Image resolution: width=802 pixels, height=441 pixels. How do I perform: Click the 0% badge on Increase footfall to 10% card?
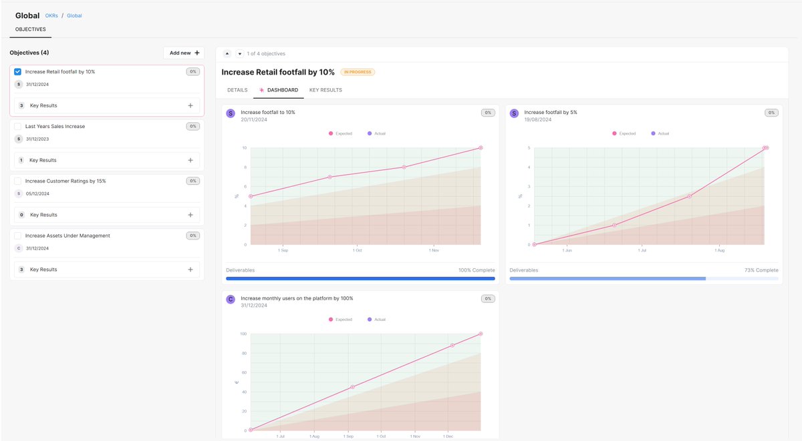tap(488, 113)
